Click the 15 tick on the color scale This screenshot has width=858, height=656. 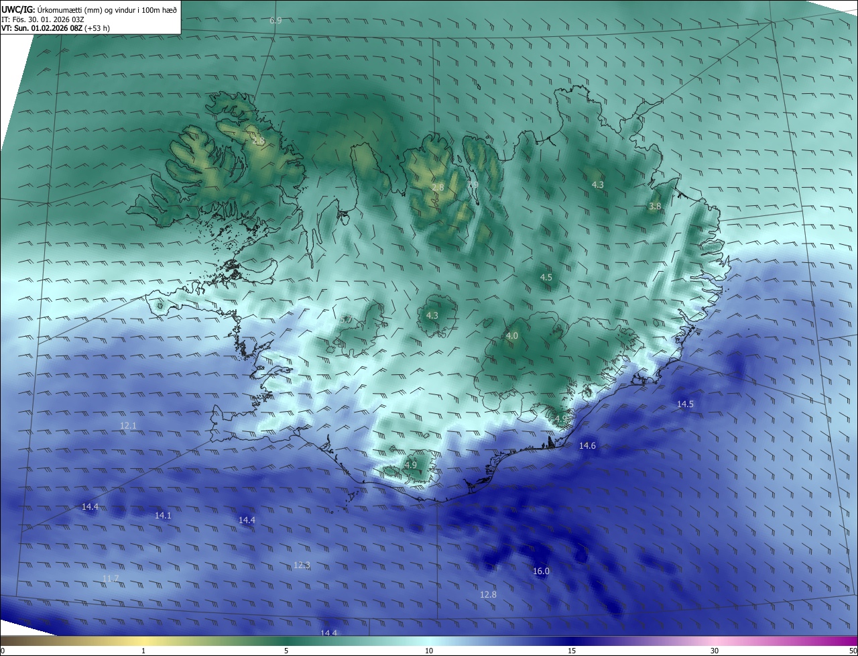click(x=572, y=651)
